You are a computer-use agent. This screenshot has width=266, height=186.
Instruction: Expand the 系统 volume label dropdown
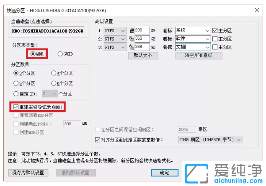point(207,31)
